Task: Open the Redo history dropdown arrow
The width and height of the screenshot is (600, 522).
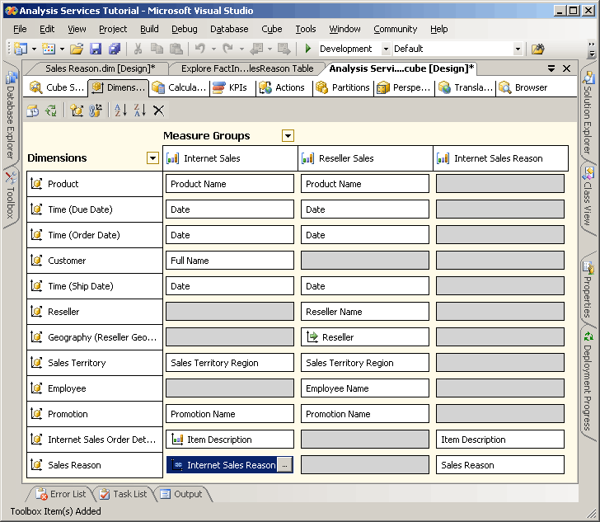Action: 241,49
